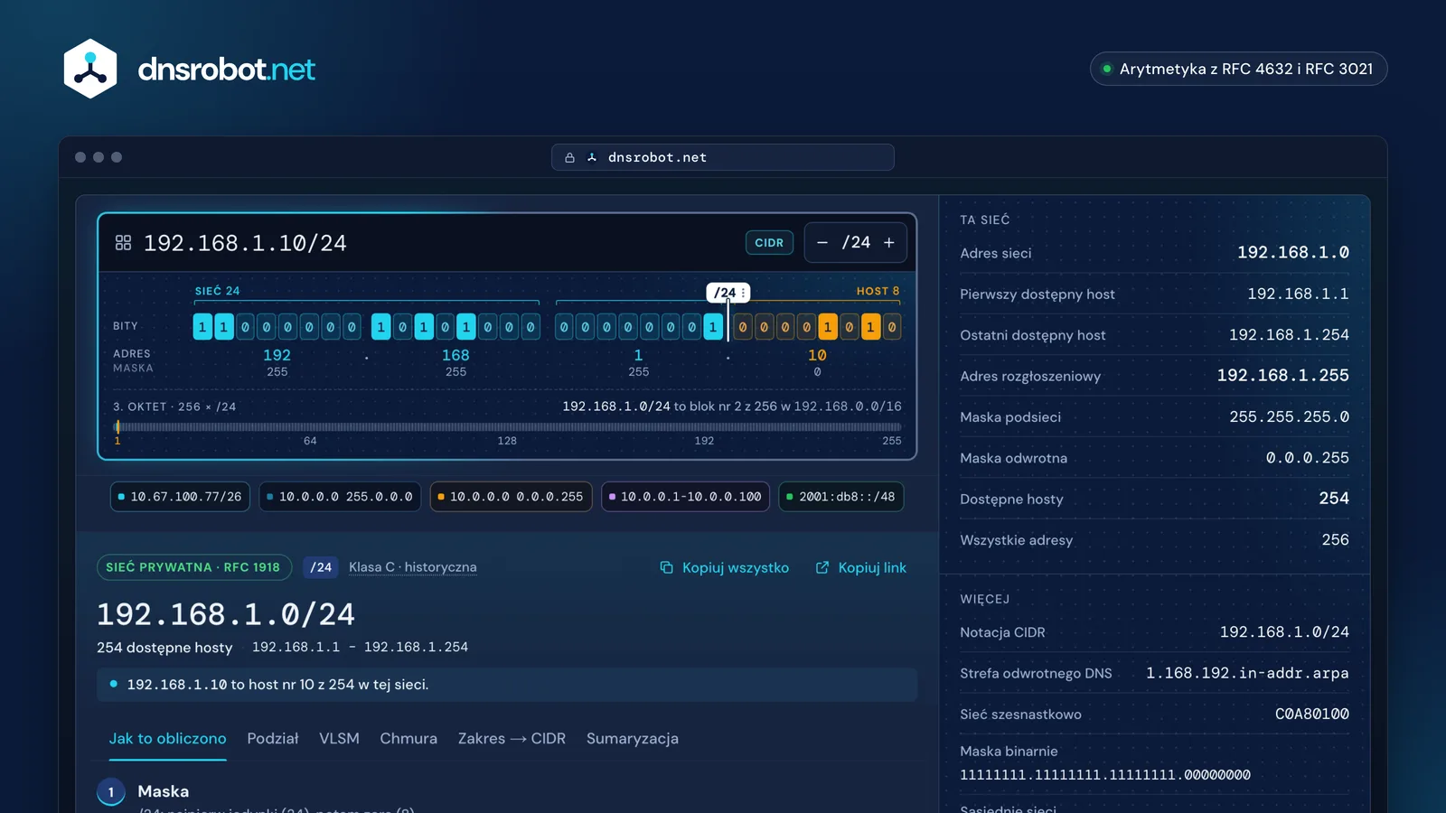Viewport: 1446px width, 813px height.
Task: Click the dnsrobot.net hexagon logo
Action: point(90,69)
